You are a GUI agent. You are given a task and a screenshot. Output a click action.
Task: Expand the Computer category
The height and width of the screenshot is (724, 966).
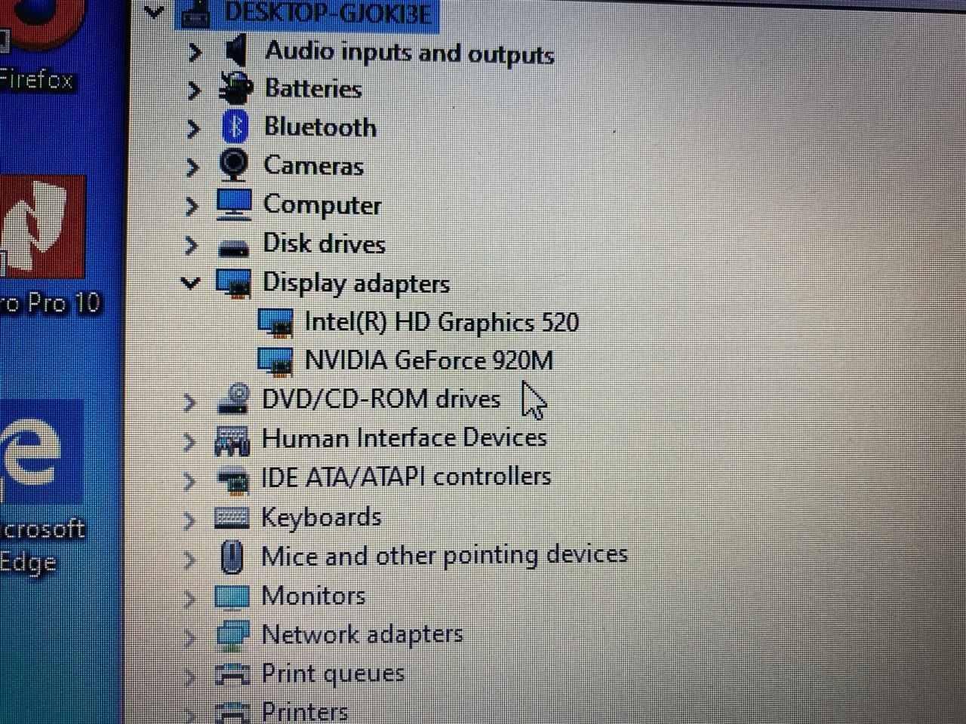click(x=192, y=205)
